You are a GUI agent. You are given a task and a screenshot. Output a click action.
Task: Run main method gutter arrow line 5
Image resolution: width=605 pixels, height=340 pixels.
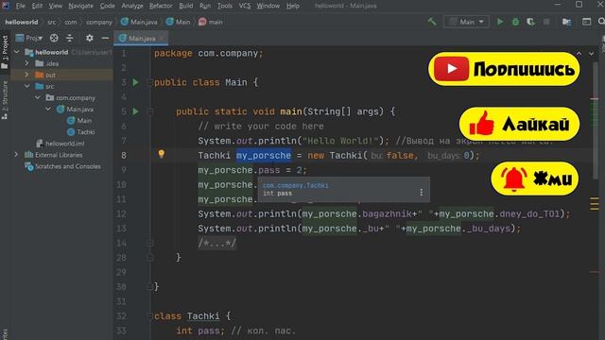[135, 111]
